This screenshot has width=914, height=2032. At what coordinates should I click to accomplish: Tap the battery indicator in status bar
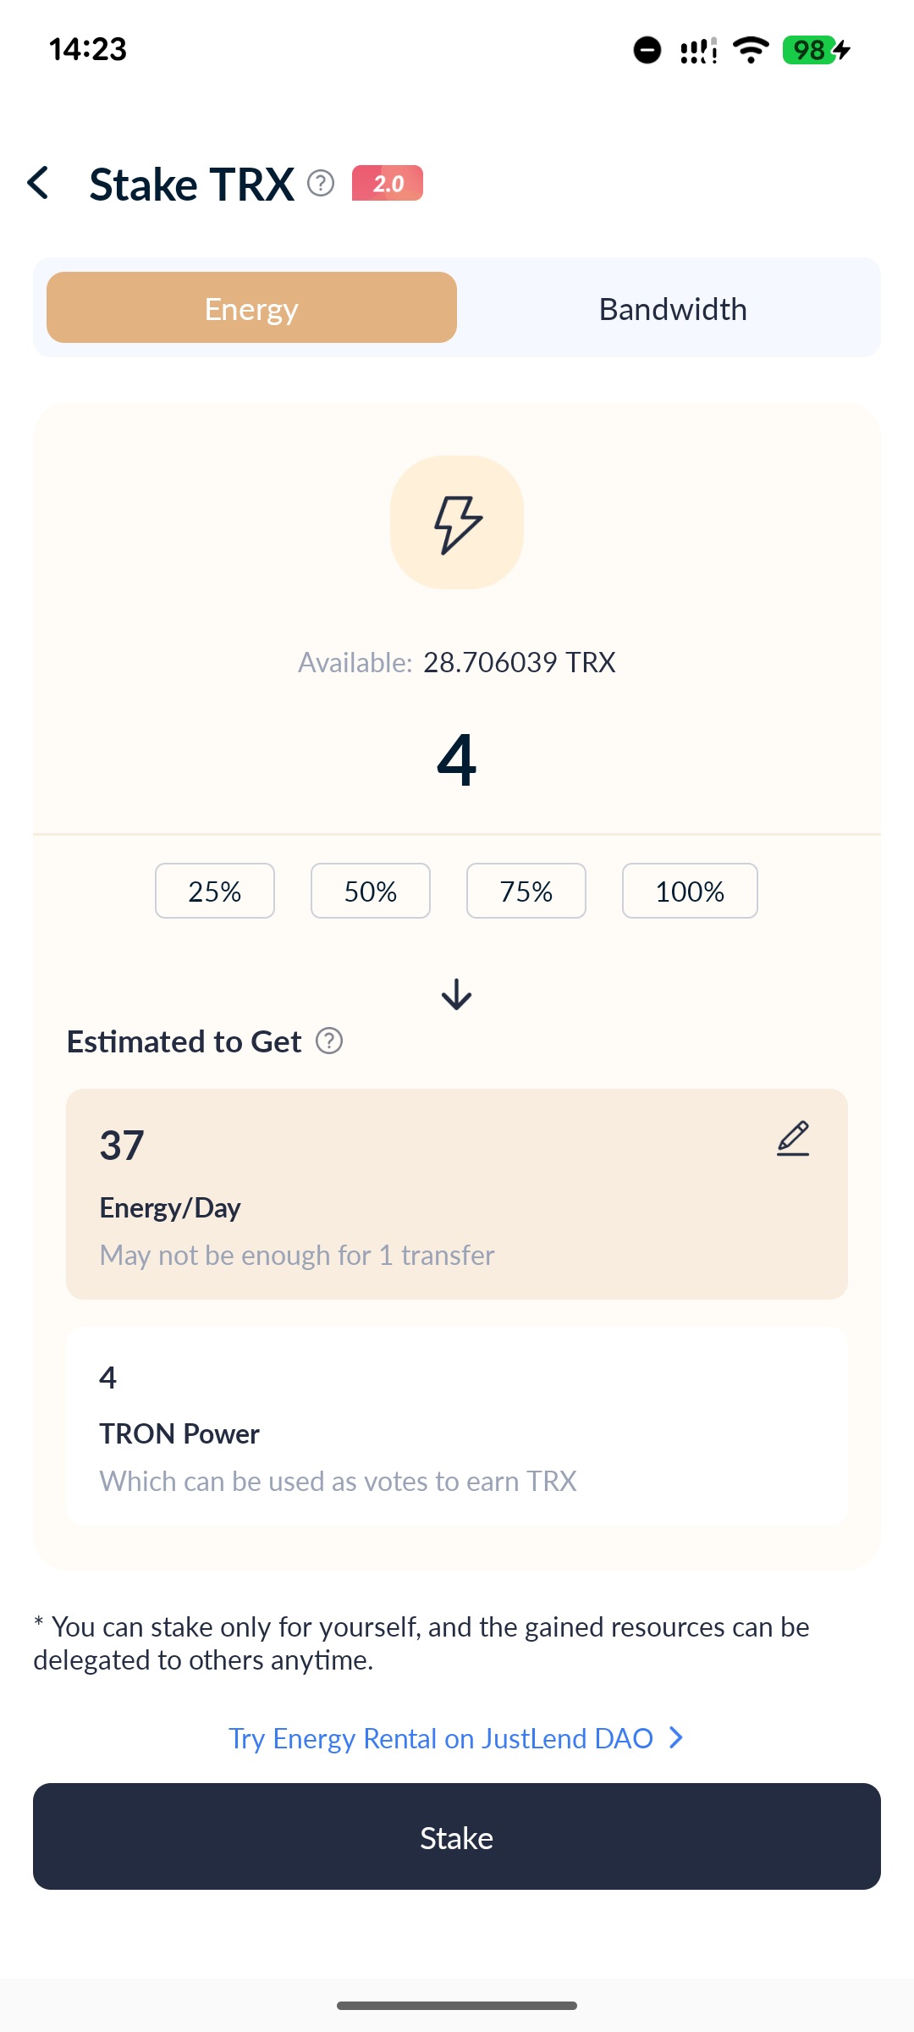[816, 50]
